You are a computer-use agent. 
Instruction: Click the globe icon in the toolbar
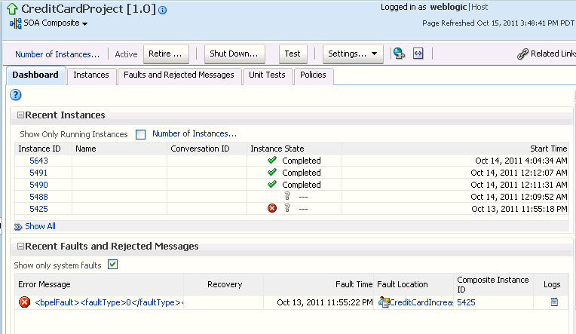click(x=399, y=54)
